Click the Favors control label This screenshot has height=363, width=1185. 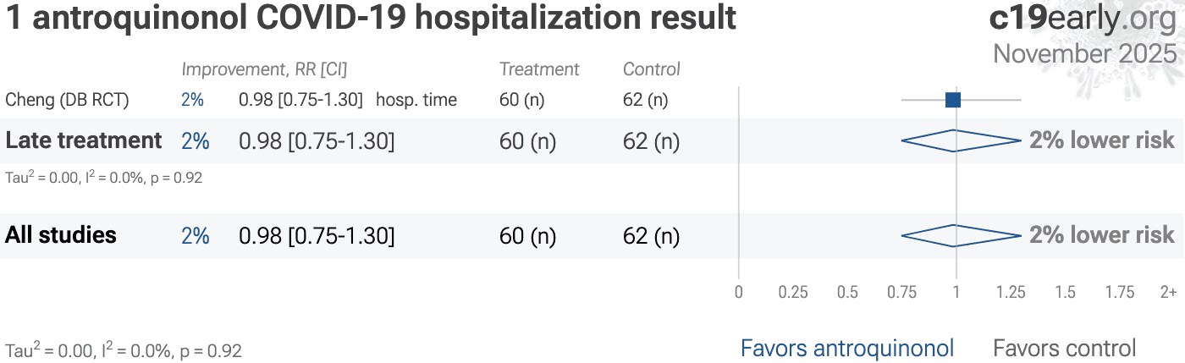click(x=1064, y=348)
